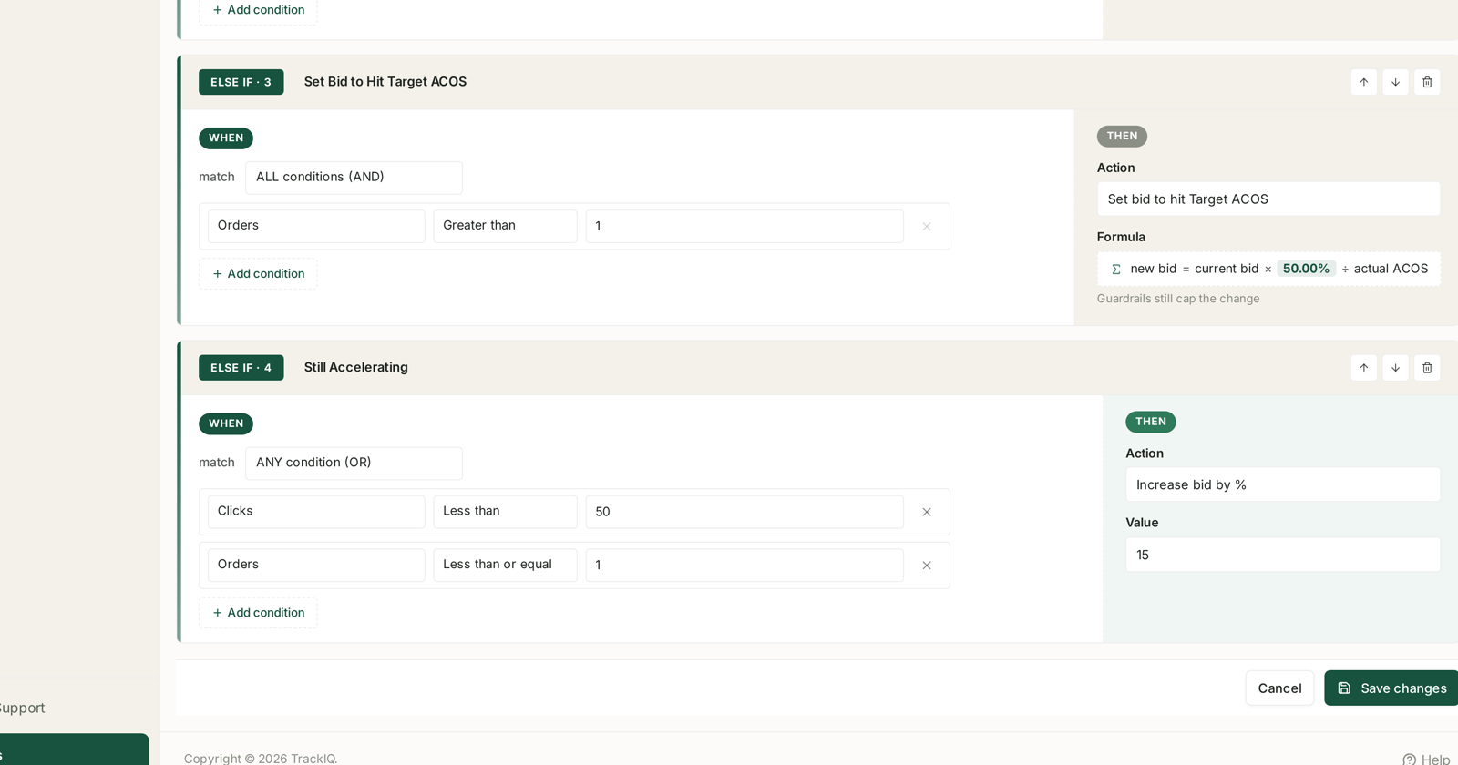Edit the increase bid Value field 15
This screenshot has height=765, width=1458.
click(1283, 555)
